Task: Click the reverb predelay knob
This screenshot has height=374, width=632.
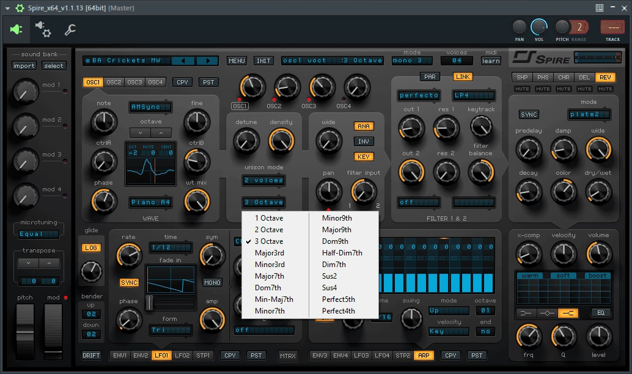Action: (529, 150)
